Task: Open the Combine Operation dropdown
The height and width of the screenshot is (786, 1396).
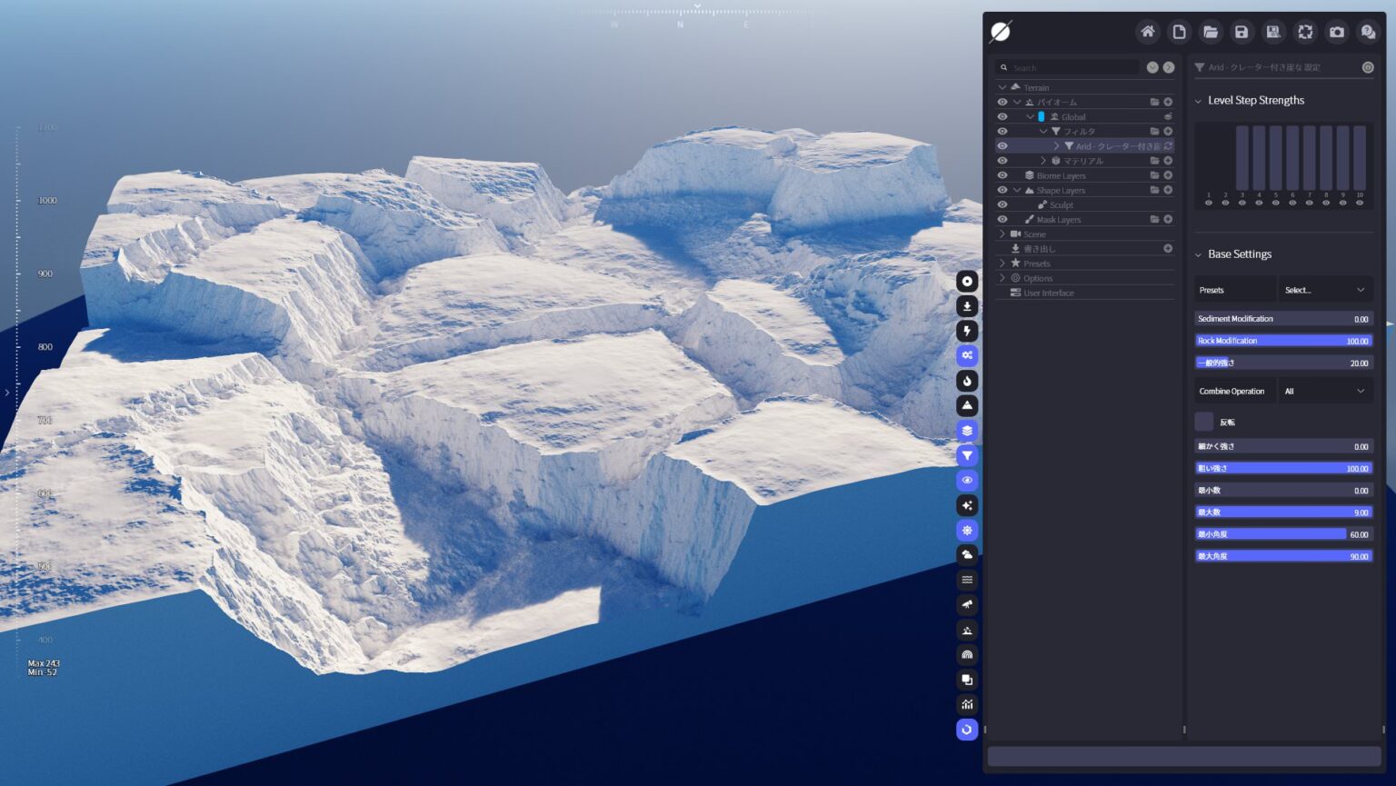Action: [1324, 391]
